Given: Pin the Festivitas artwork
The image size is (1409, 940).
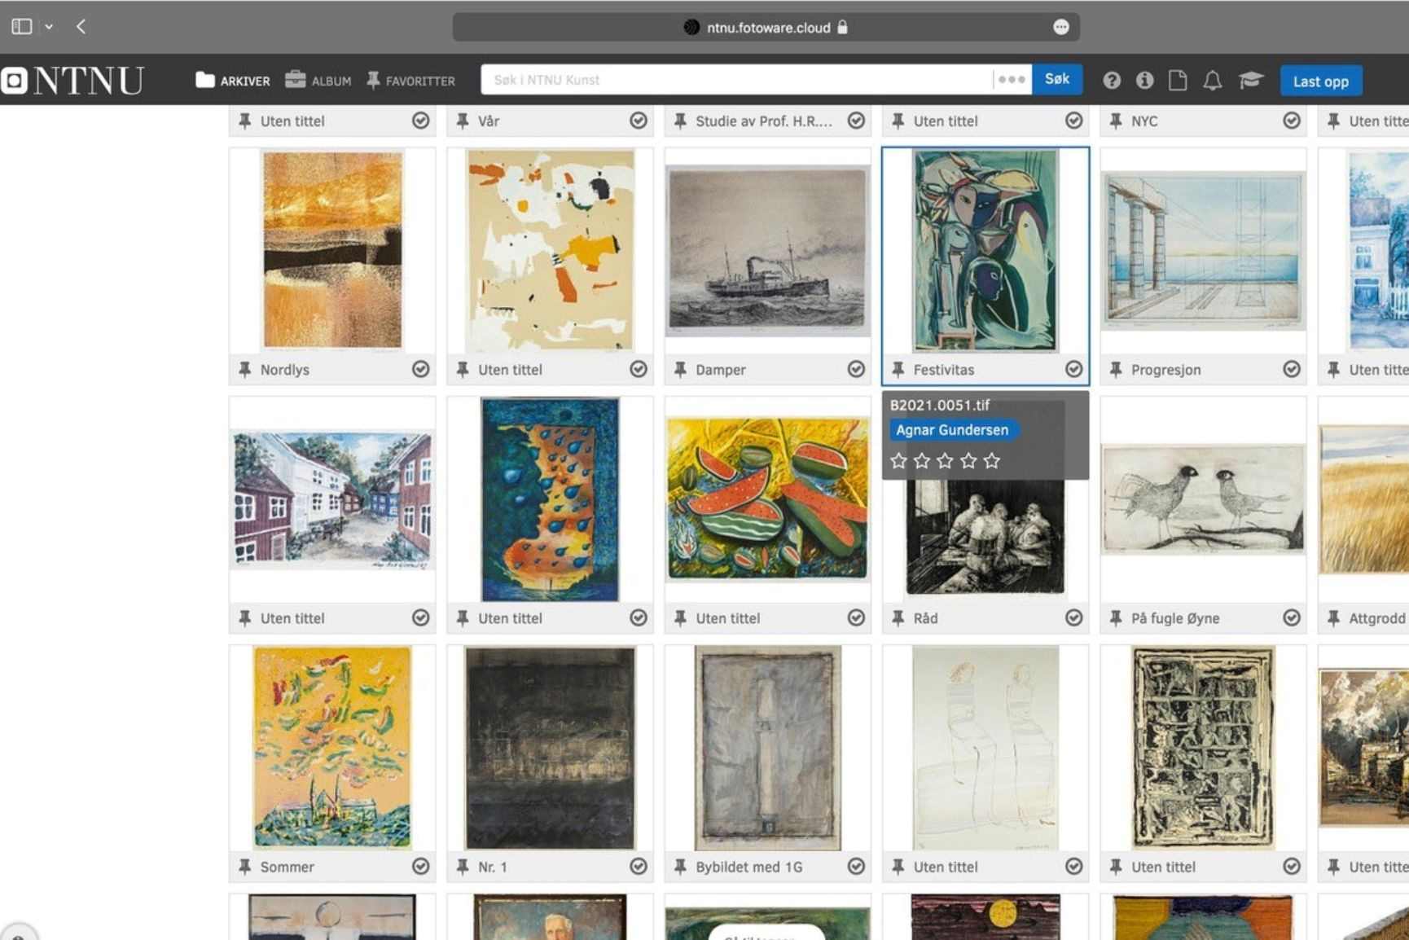Looking at the screenshot, I should tap(898, 370).
